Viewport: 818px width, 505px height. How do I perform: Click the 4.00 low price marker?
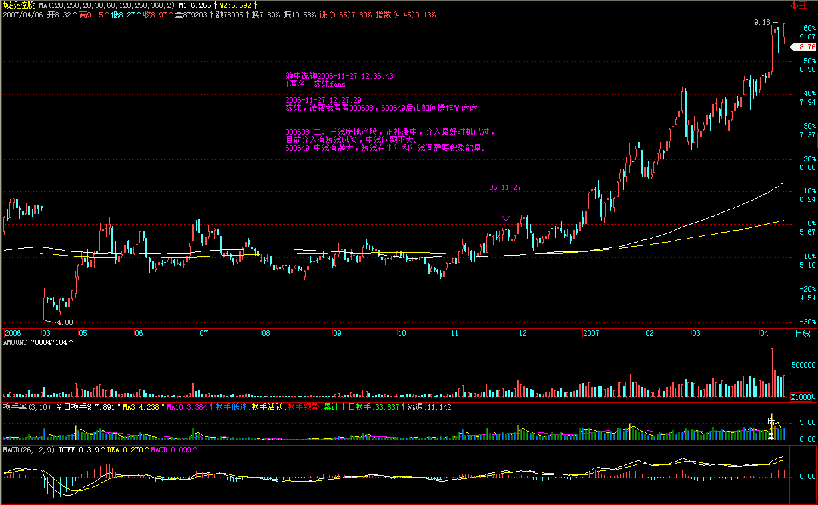click(65, 322)
